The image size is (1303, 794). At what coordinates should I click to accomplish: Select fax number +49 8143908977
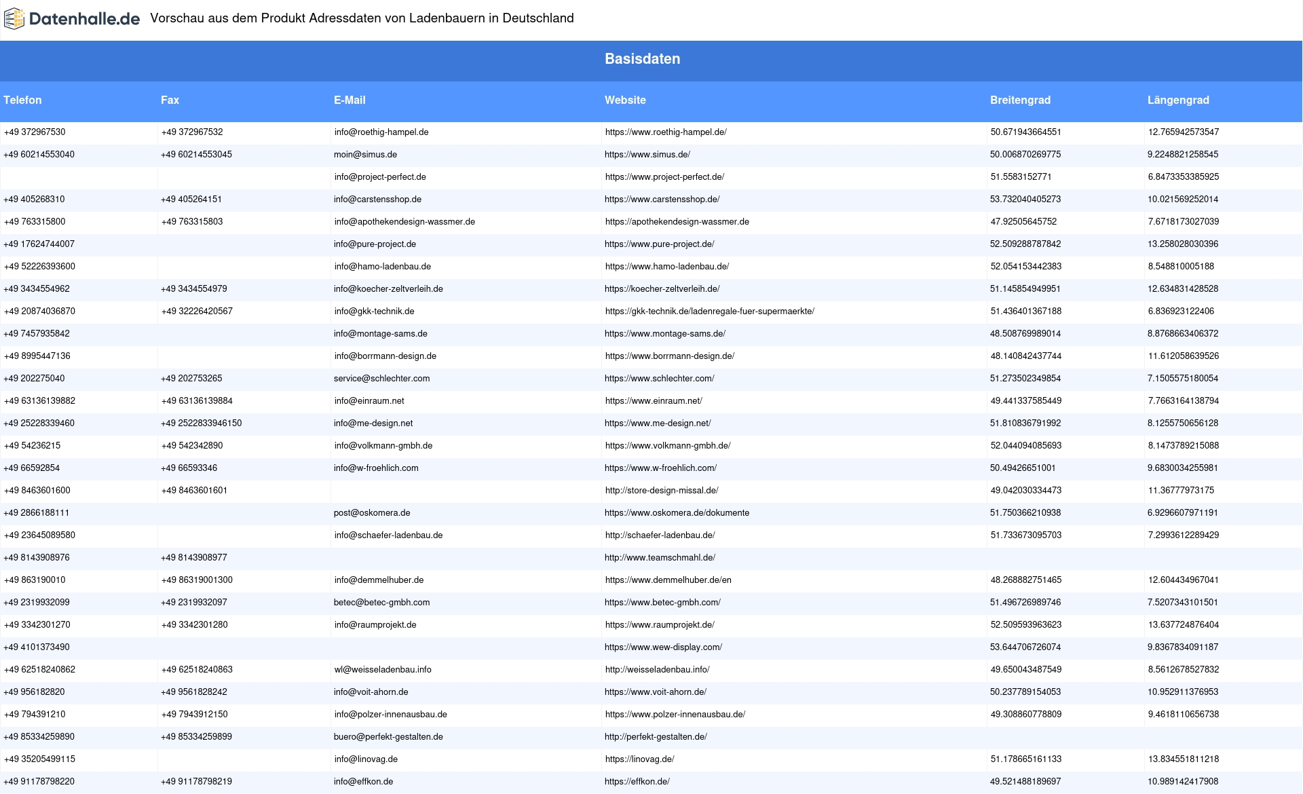(194, 558)
